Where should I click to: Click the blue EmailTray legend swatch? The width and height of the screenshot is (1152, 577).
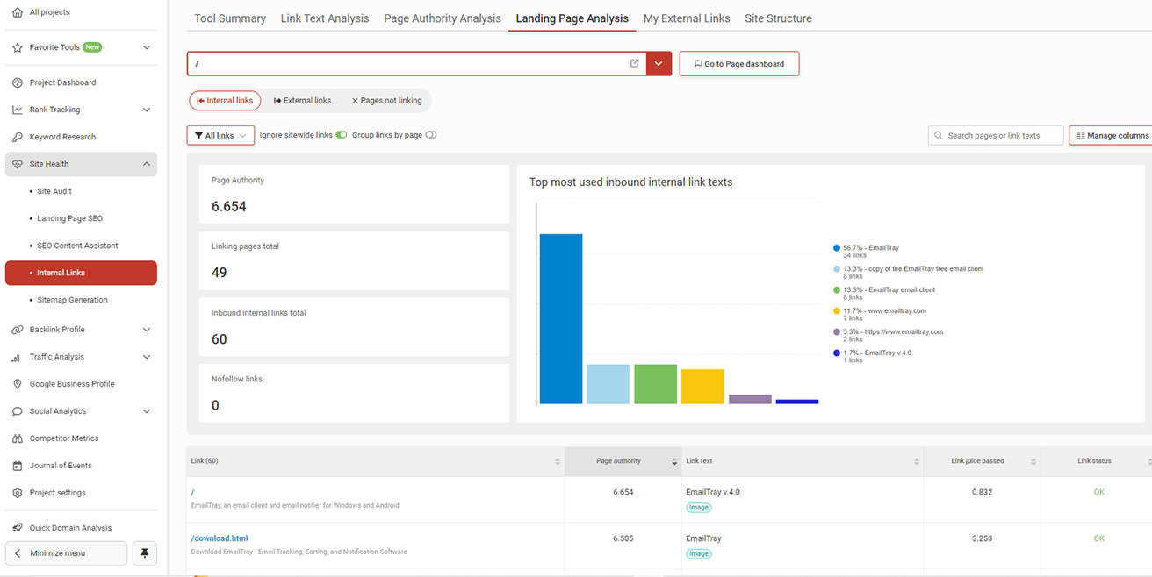837,248
